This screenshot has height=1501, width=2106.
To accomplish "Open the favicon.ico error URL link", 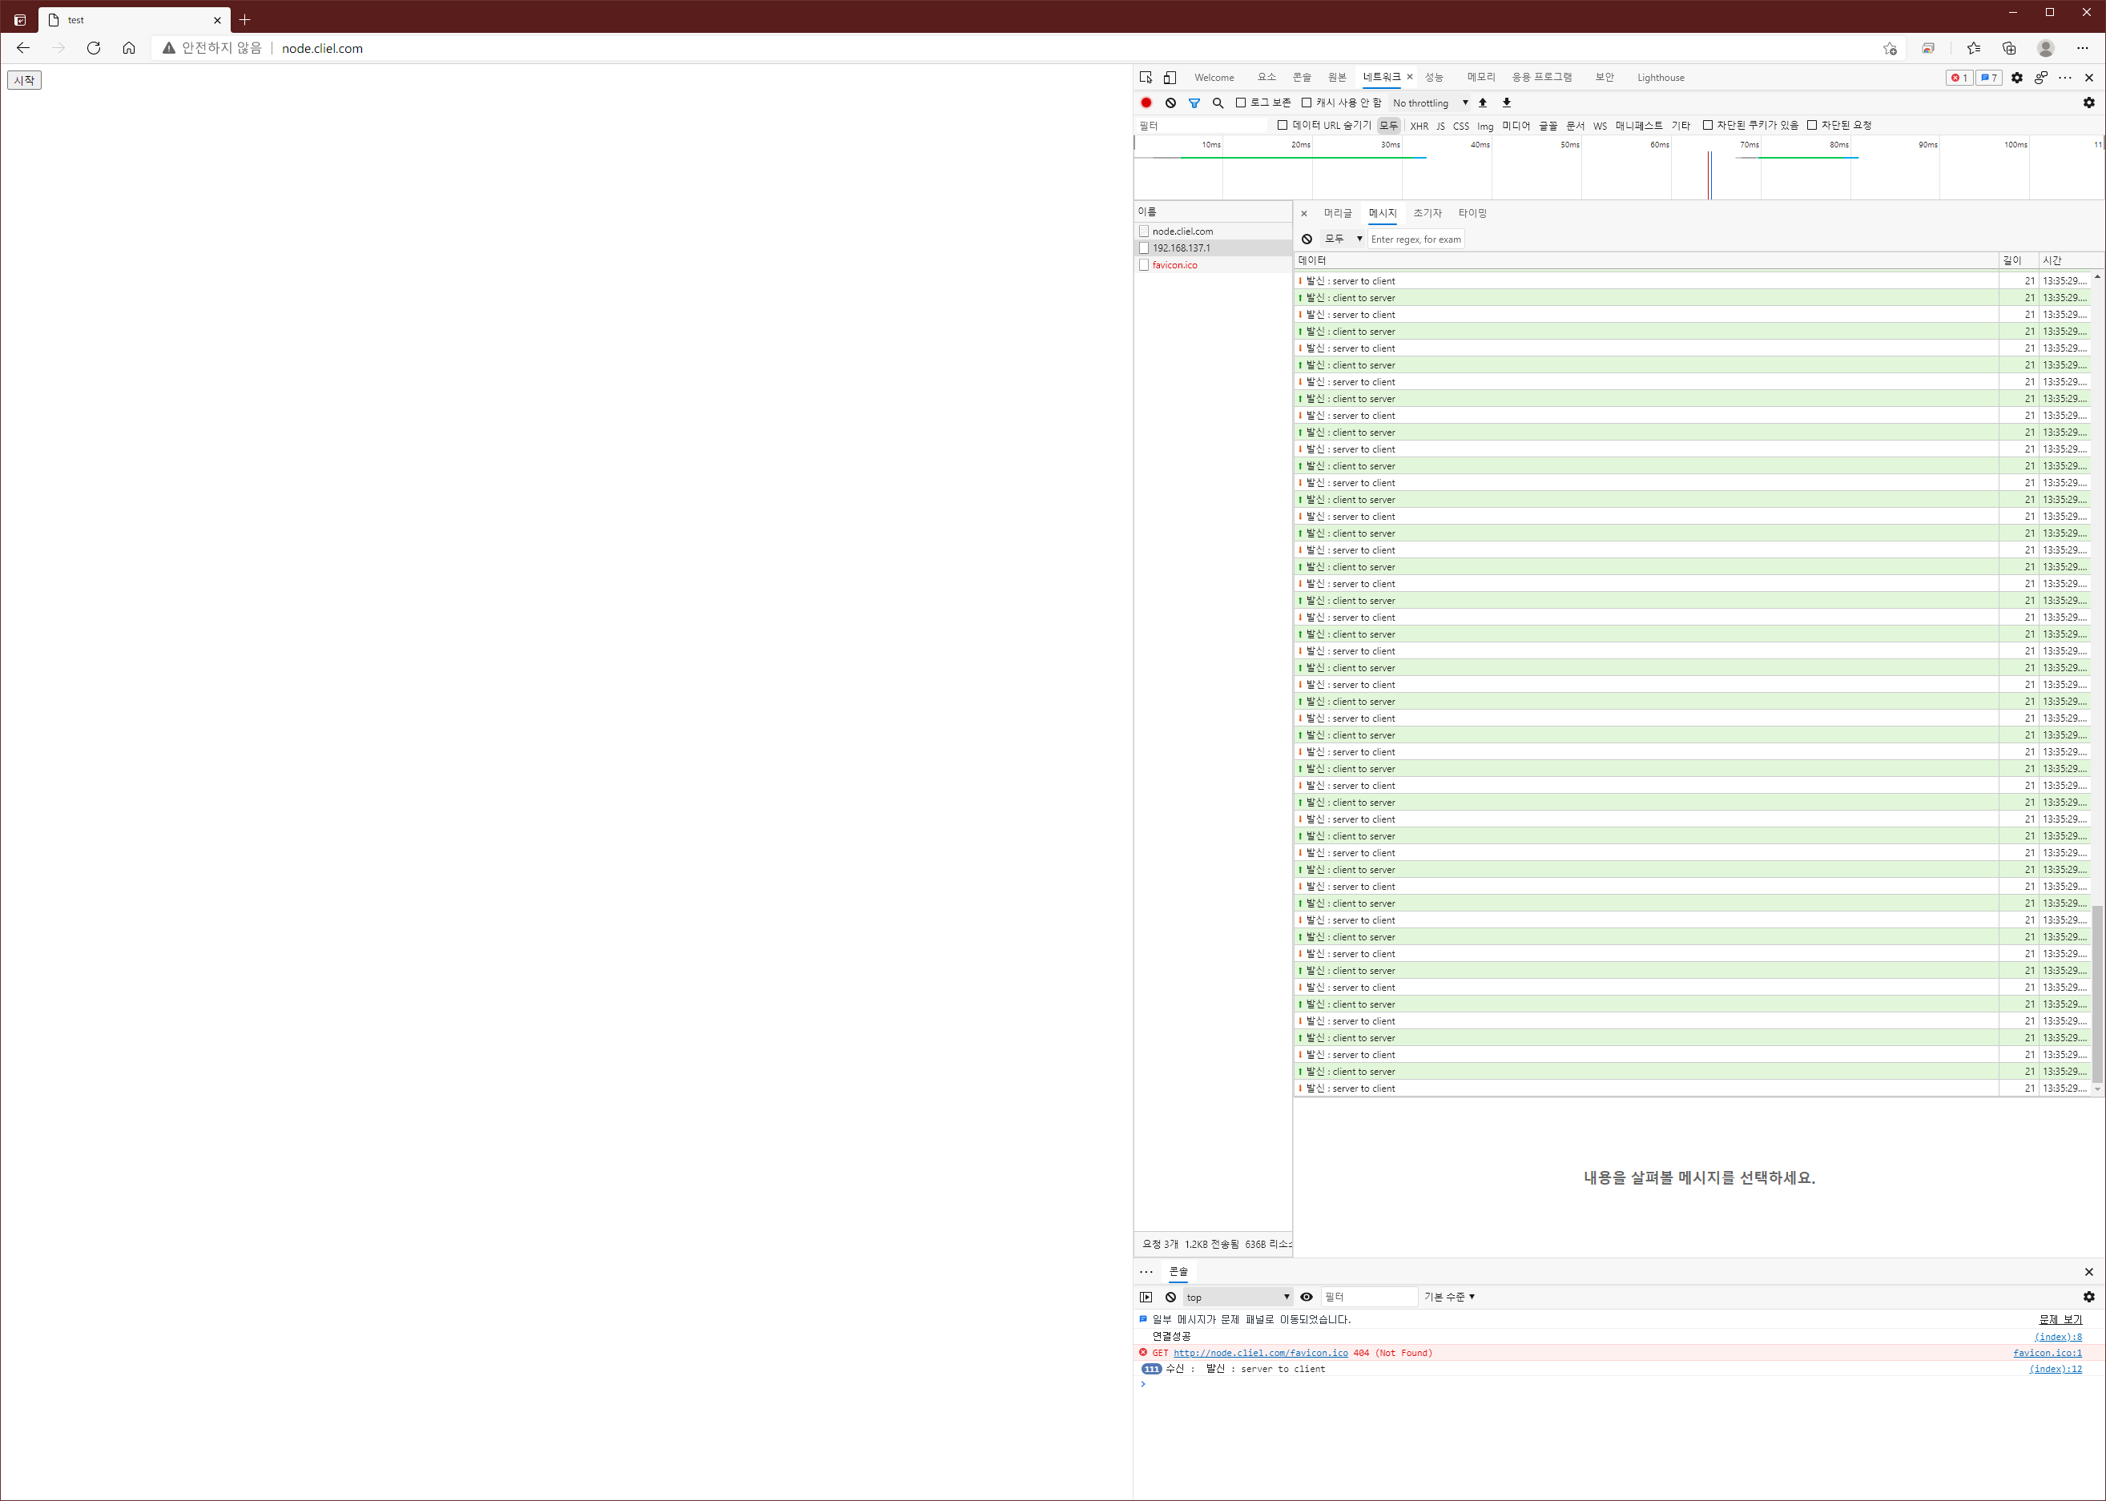I will point(1260,1352).
